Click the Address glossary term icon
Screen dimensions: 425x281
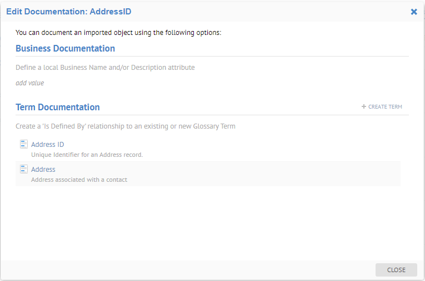coord(23,169)
